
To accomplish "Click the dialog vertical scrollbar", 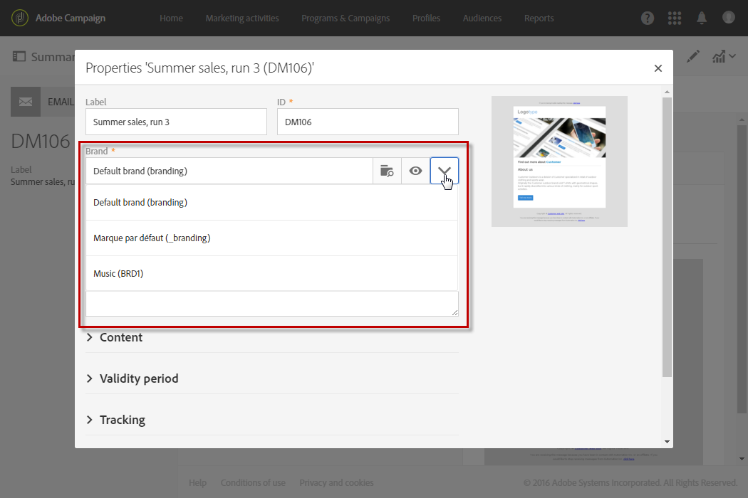I will point(667,238).
